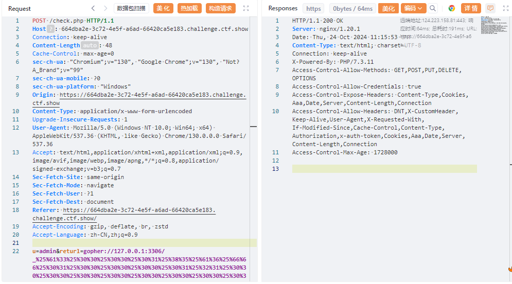Toggle the auto tag on Content-Length
The height and width of the screenshot is (284, 512).
[x=90, y=45]
